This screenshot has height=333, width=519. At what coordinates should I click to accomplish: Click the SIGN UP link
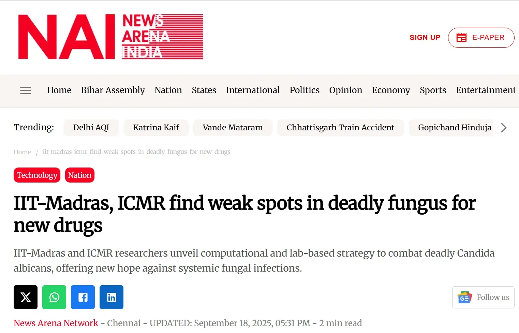pyautogui.click(x=425, y=38)
